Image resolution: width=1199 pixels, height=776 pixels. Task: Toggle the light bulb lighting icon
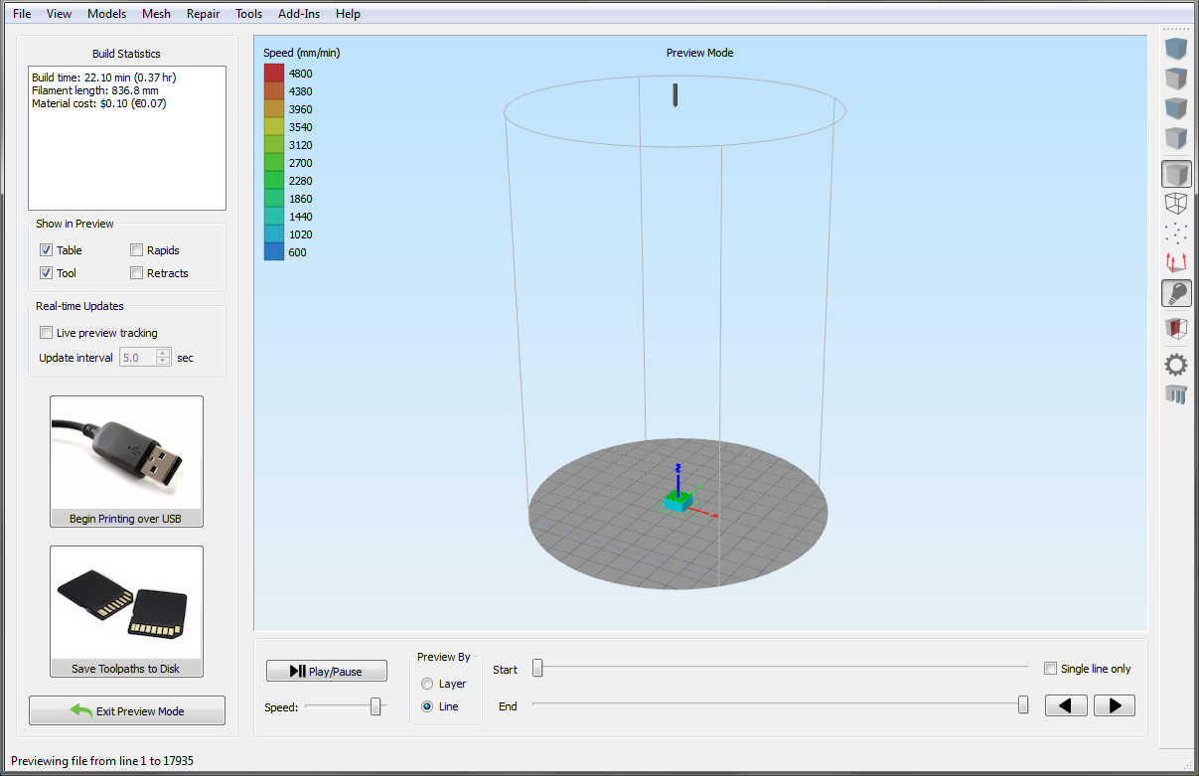(1176, 294)
